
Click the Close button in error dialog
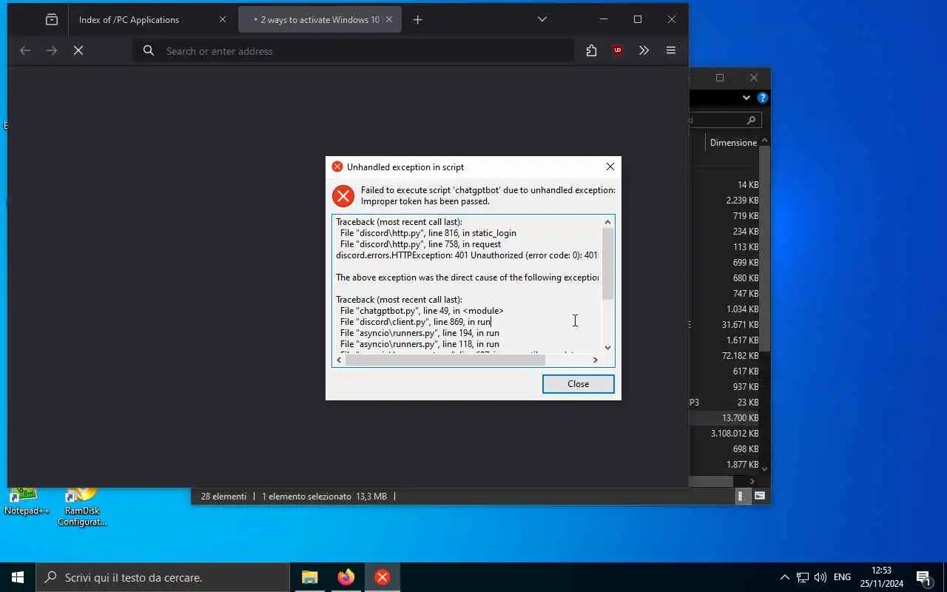tap(578, 384)
